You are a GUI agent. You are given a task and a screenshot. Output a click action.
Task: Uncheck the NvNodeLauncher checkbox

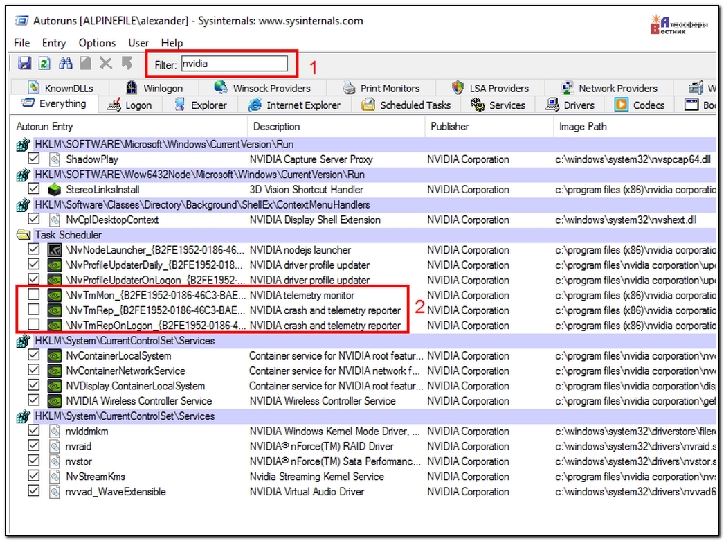(33, 249)
